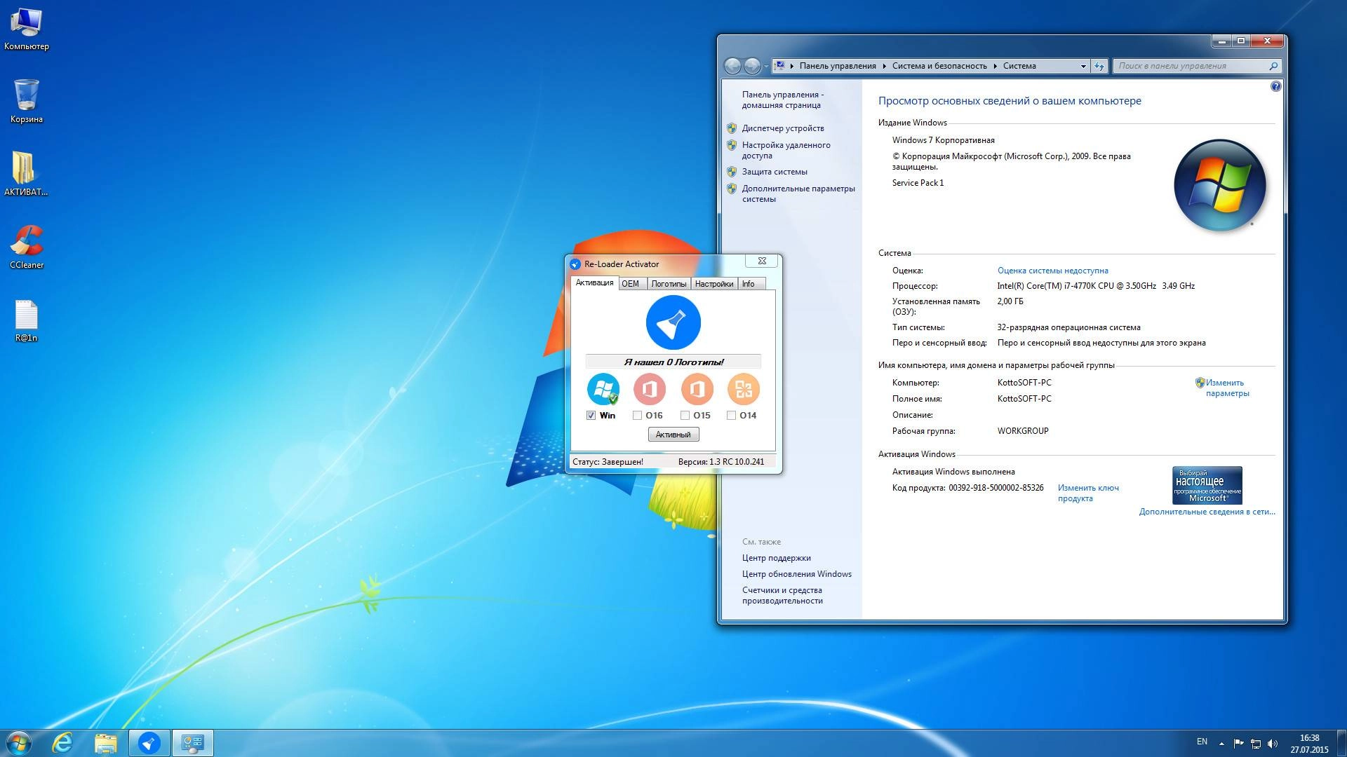The image size is (1347, 757).
Task: Click the genuine Microsoft software badge
Action: click(x=1207, y=485)
